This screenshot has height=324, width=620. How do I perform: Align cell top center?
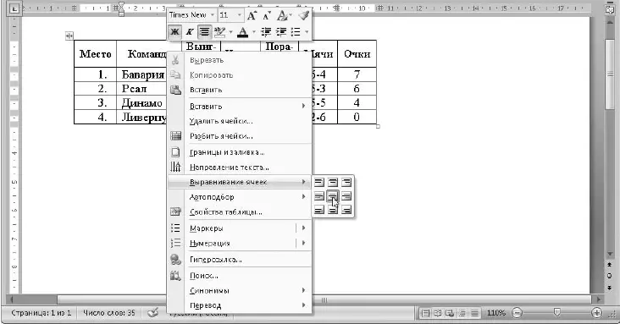(x=333, y=182)
